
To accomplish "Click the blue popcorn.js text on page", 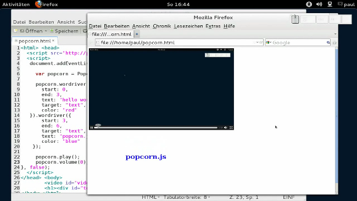I will (x=146, y=157).
